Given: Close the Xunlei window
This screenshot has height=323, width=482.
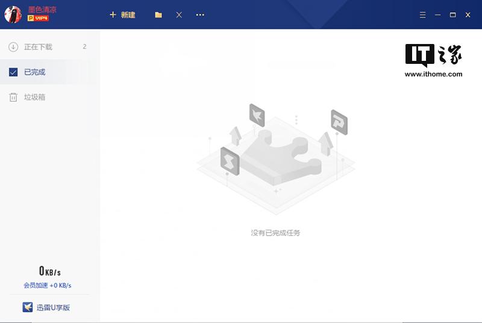Looking at the screenshot, I should coord(468,14).
